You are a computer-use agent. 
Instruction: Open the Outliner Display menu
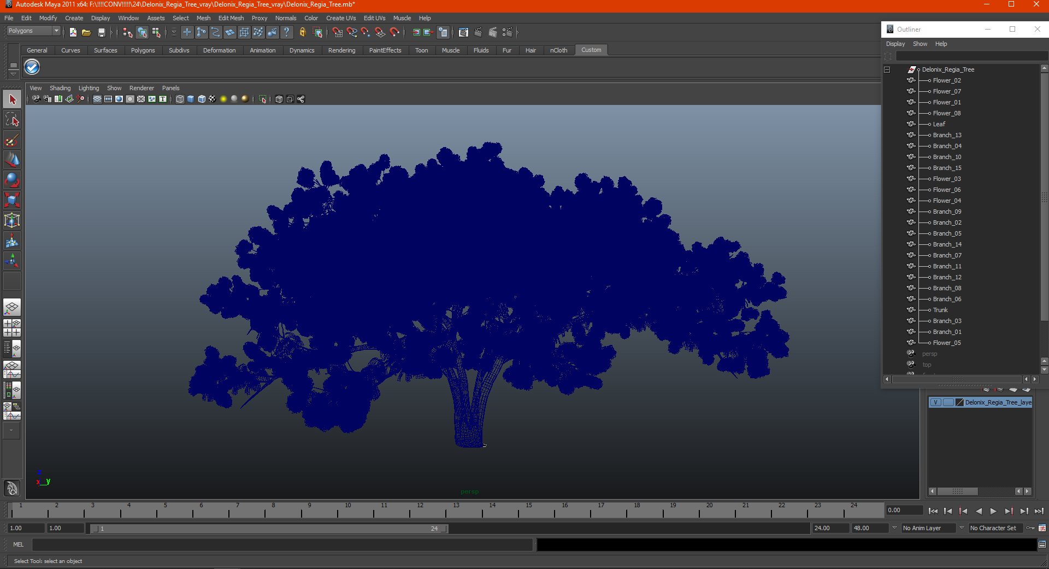tap(895, 44)
